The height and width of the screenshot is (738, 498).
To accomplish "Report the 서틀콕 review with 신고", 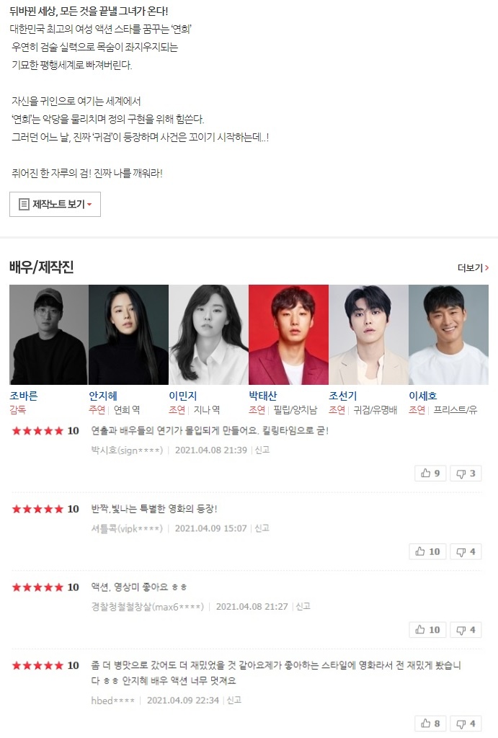I will tap(262, 528).
